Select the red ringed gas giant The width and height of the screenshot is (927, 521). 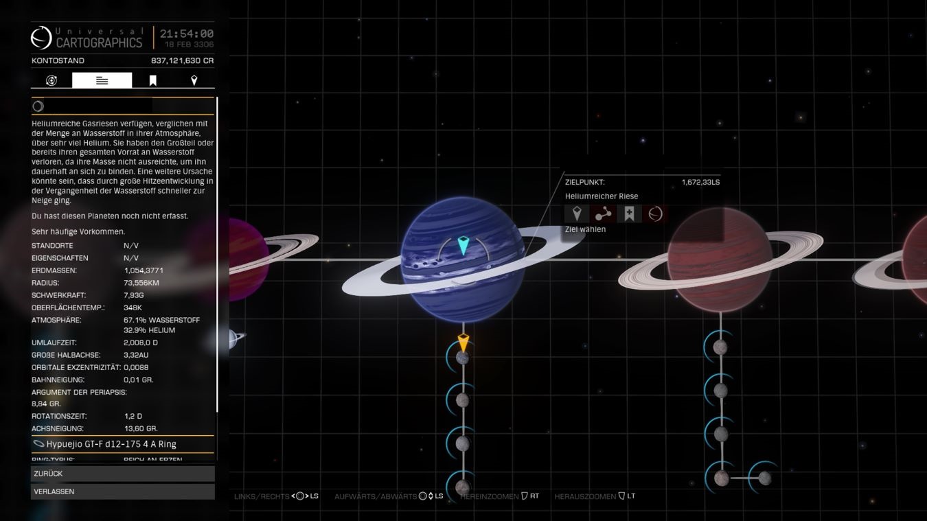720,260
